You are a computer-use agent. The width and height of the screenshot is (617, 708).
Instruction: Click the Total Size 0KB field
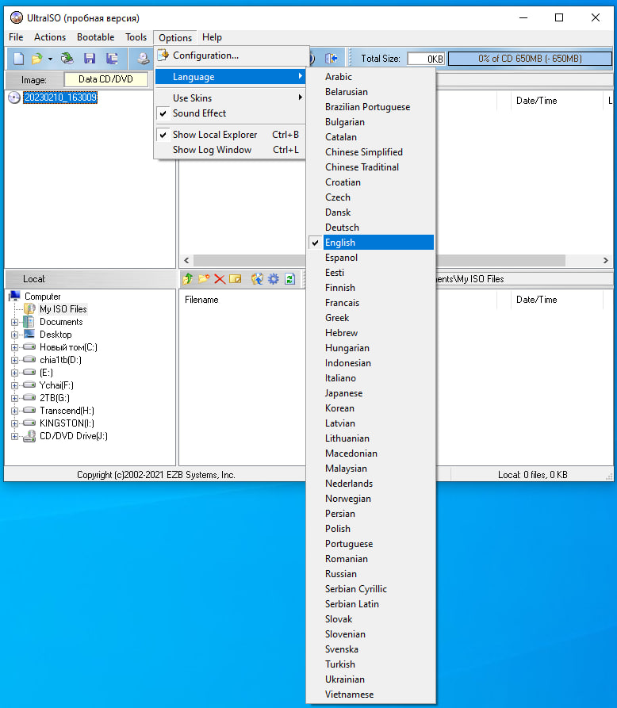pos(426,59)
